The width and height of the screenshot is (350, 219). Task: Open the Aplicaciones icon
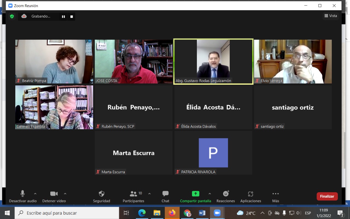250,194
